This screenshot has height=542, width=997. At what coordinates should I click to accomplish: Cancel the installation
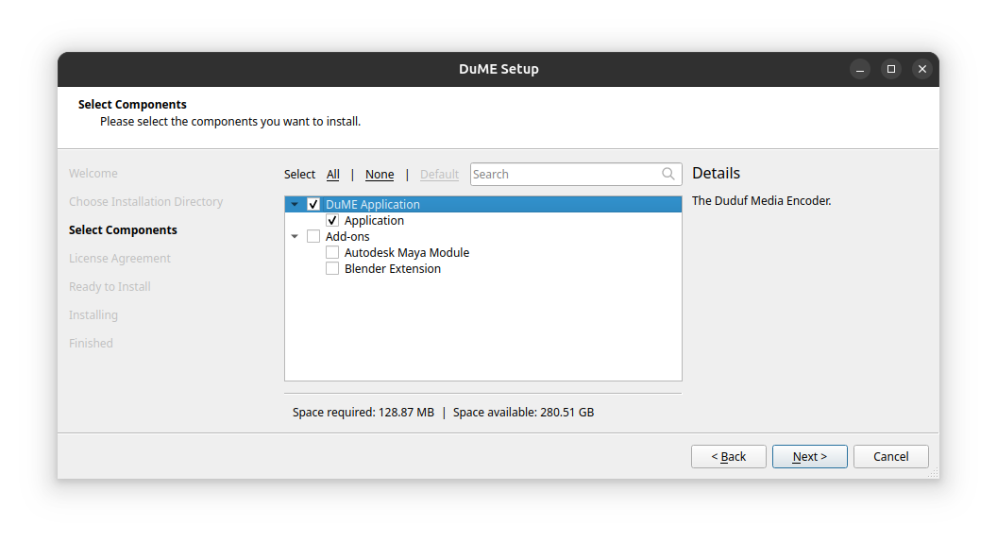(890, 456)
